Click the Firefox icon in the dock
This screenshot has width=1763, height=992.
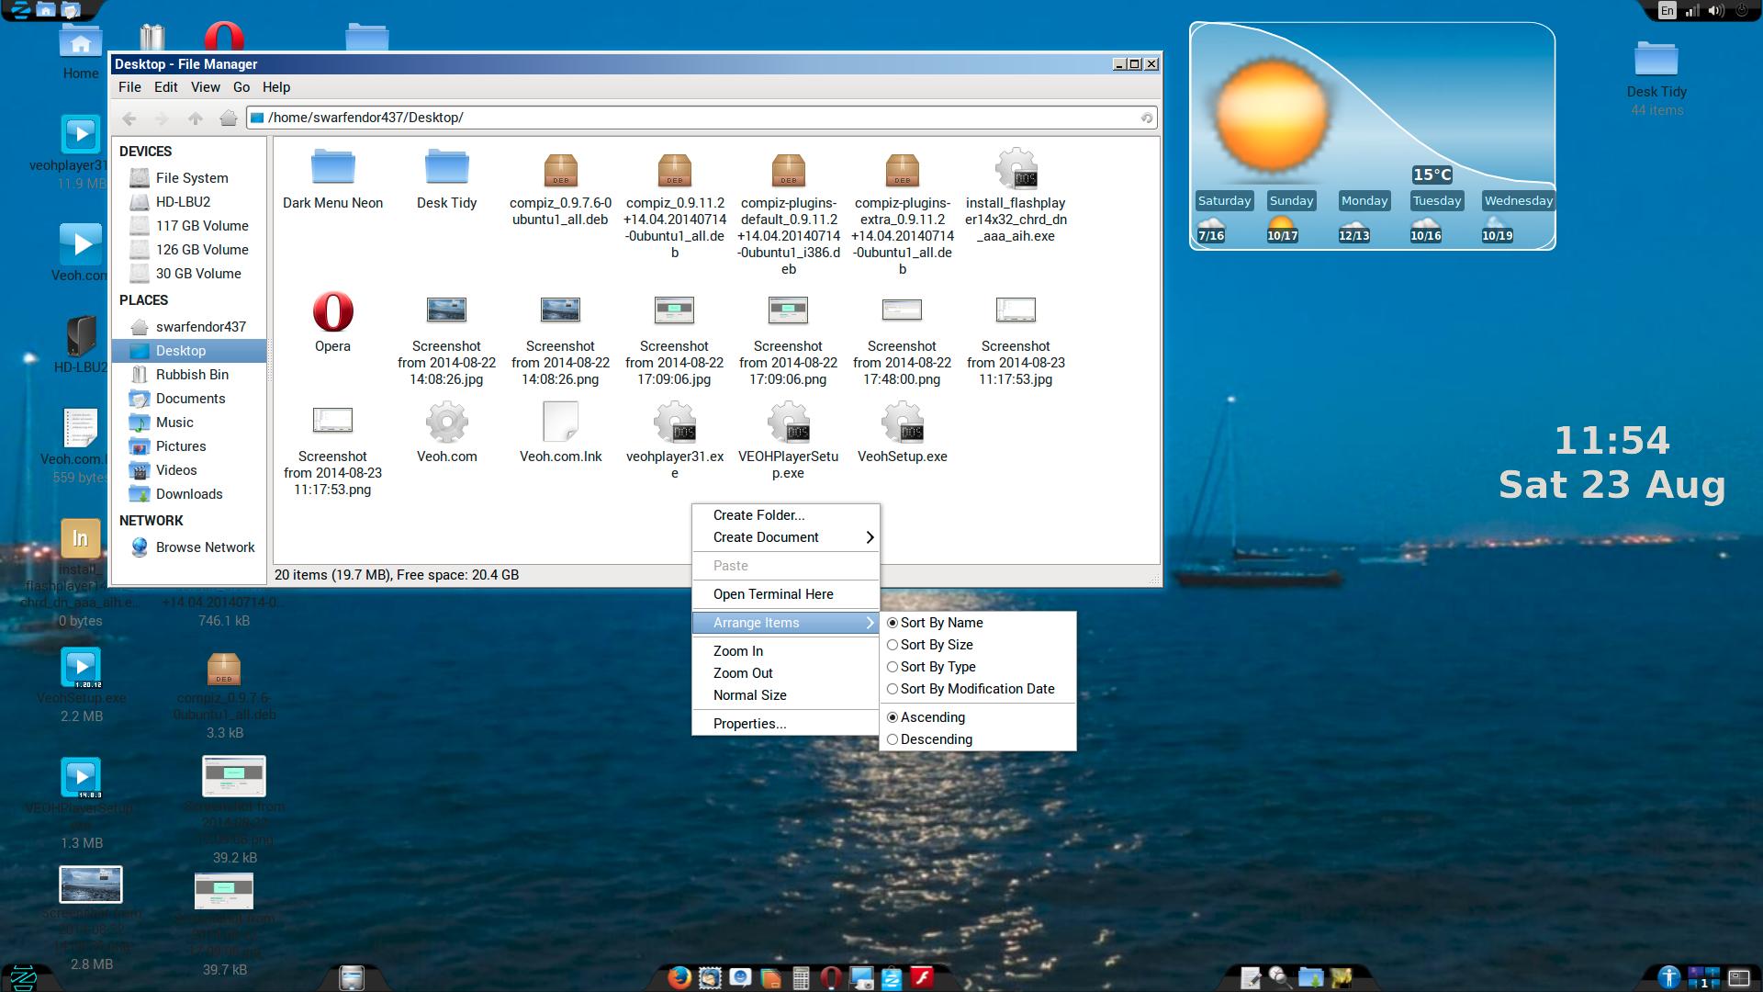coord(679,977)
